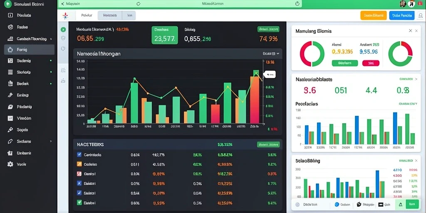
Task: Toggle the orange checkbox in second table row
Action: pos(79,164)
